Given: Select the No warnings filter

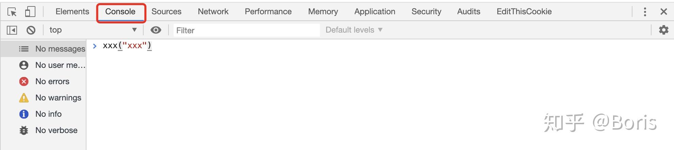Looking at the screenshot, I should [x=58, y=98].
